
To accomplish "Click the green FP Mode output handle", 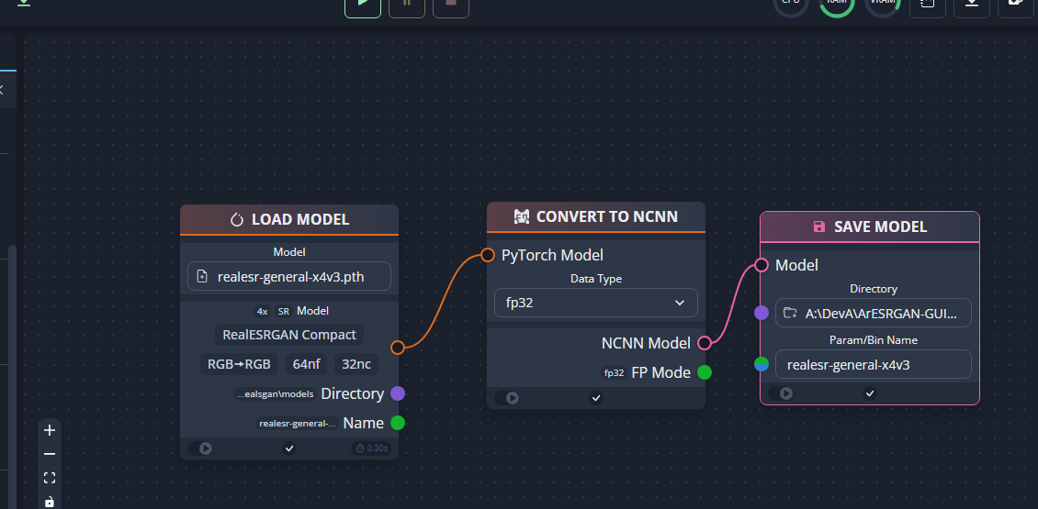I will 705,373.
